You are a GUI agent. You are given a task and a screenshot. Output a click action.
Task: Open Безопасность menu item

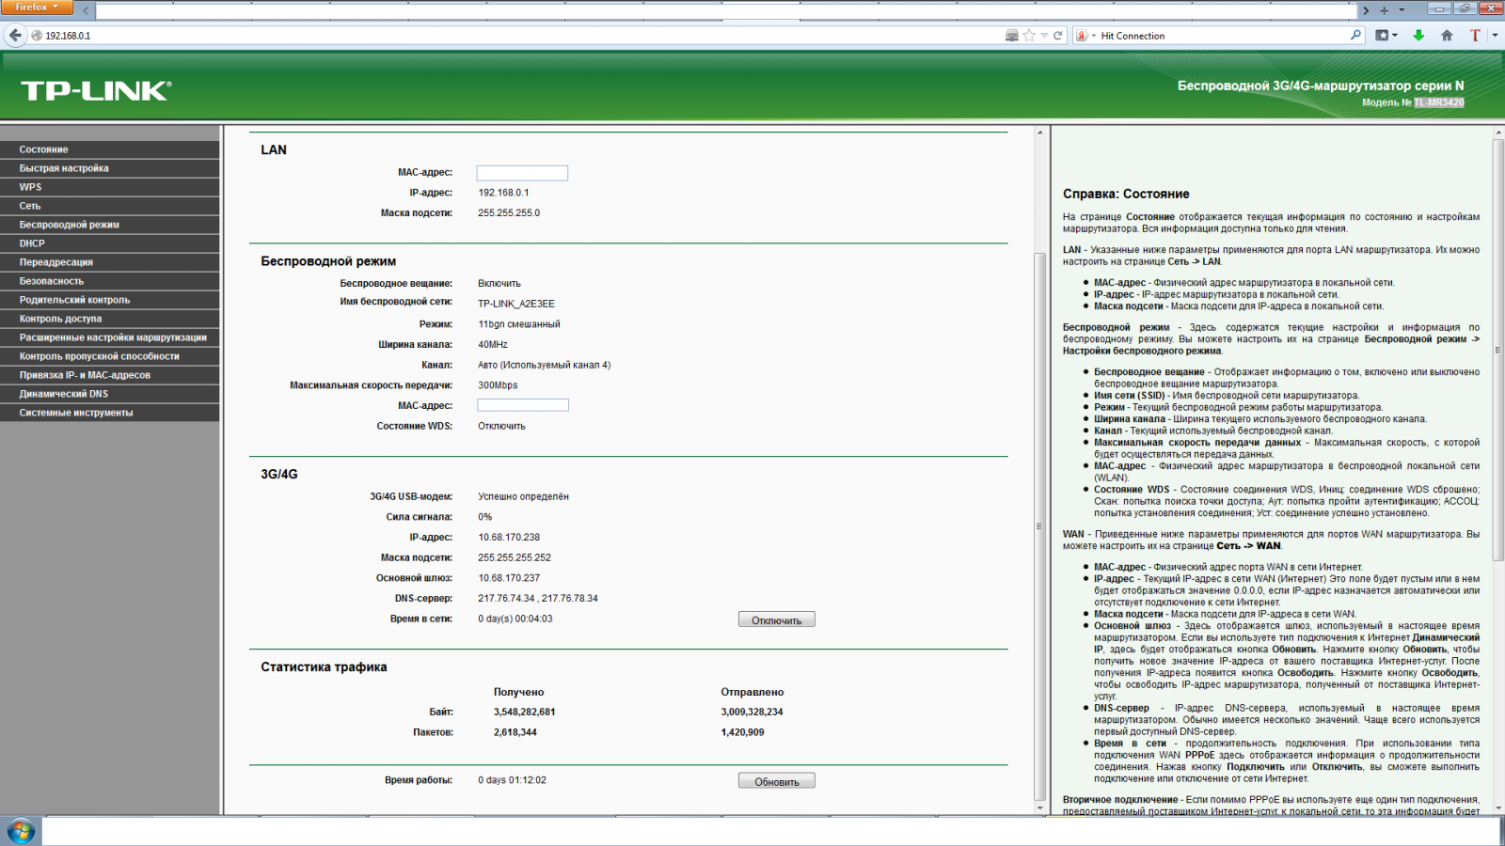click(x=110, y=281)
